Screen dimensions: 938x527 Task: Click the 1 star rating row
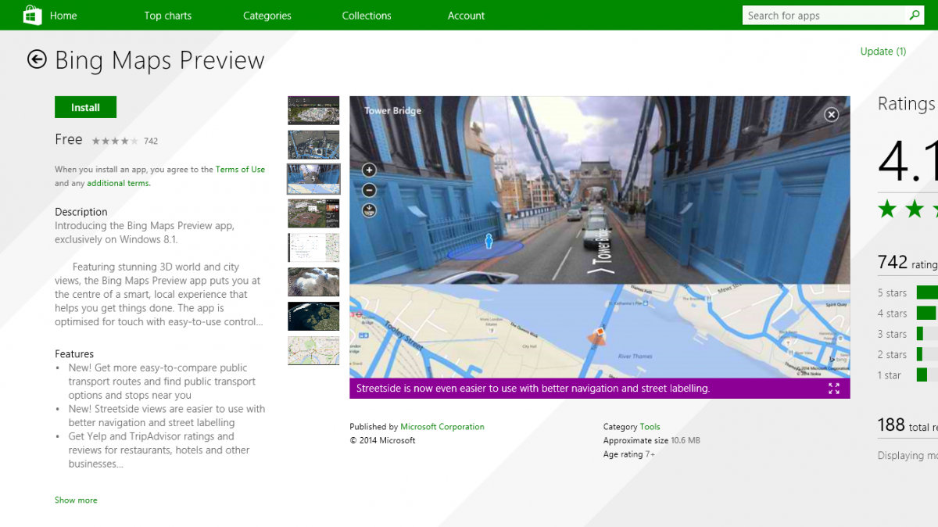pos(907,375)
